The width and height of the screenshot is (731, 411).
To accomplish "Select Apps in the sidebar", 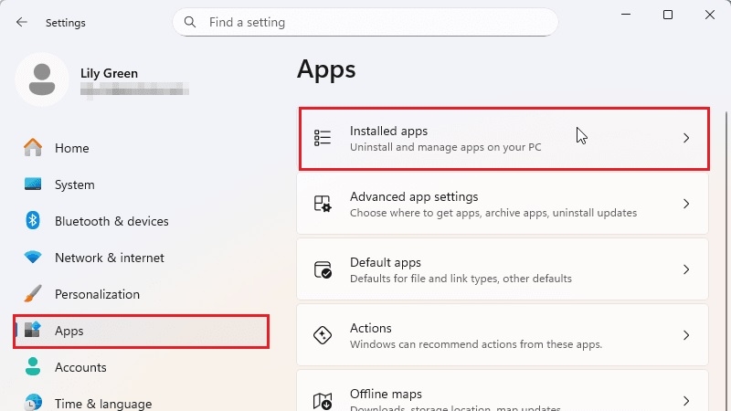I will click(x=142, y=331).
